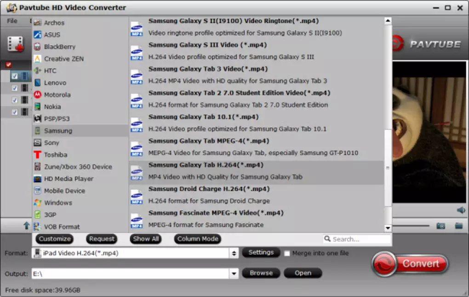Uncheck the first video file checkbox
Image resolution: width=469 pixels, height=297 pixels.
pos(15,76)
